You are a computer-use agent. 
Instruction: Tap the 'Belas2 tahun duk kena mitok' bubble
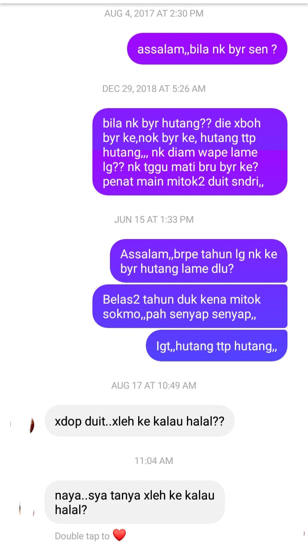tap(190, 306)
